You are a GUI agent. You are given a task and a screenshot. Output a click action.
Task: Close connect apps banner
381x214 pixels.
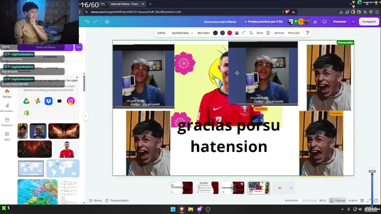[x=77, y=78]
